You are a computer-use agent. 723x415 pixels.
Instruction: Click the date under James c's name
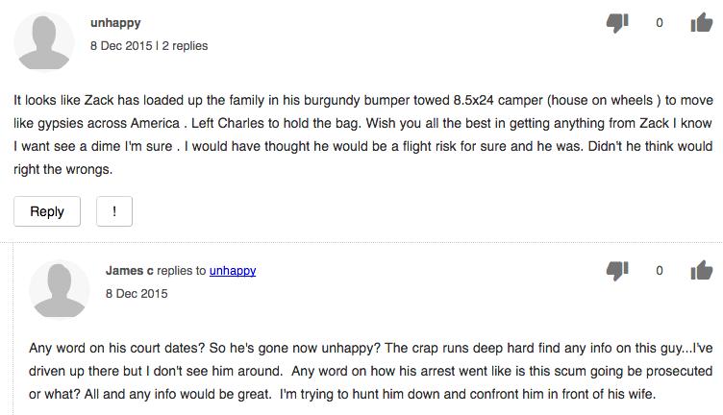click(x=137, y=293)
